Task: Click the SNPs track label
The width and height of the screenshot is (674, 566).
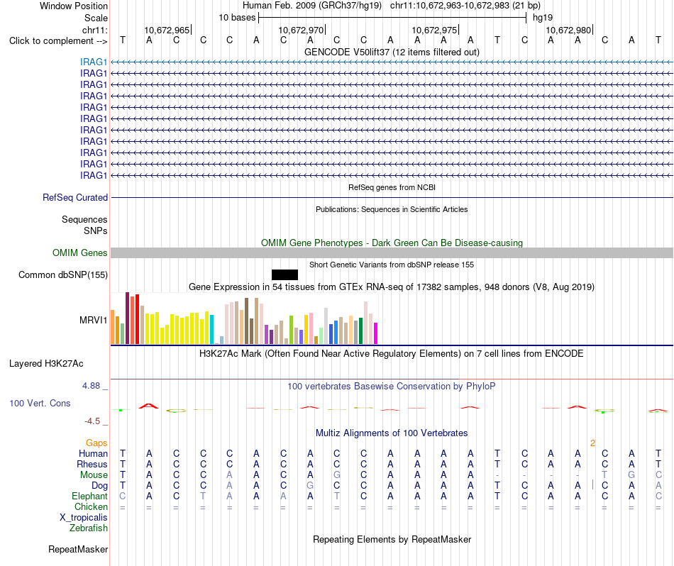Action: 96,231
